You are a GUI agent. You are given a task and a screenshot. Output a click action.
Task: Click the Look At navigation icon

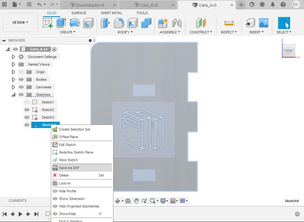pos(128,201)
